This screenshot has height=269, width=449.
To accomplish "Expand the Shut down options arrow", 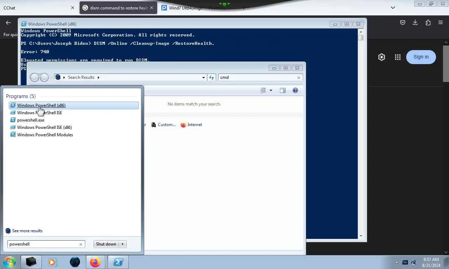I will click(123, 244).
